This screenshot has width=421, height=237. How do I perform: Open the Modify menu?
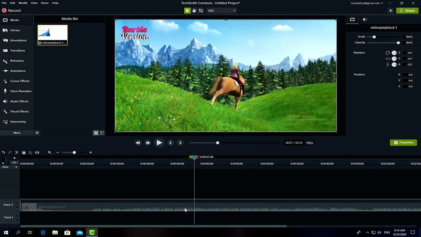click(x=23, y=3)
